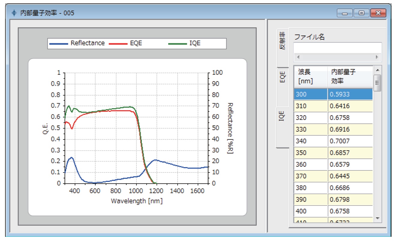The height and width of the screenshot is (241, 396).
Task: Select the wavelength cell 380
Action: (311, 188)
